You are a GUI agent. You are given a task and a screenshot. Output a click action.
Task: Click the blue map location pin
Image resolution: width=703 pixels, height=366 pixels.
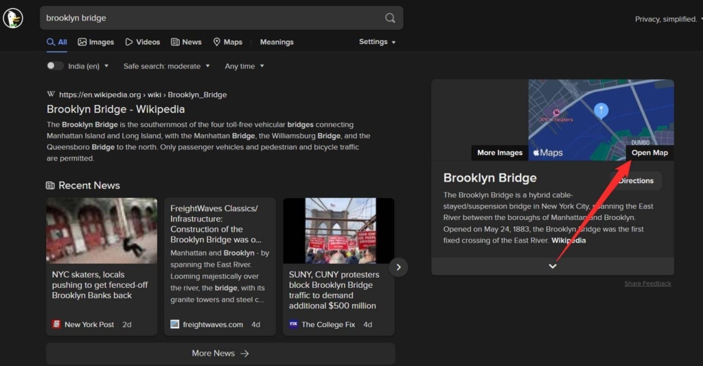coord(601,110)
